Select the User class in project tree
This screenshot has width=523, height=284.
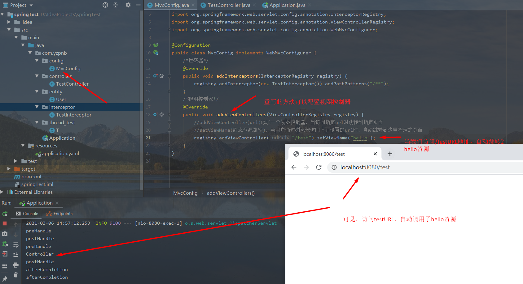click(x=61, y=99)
